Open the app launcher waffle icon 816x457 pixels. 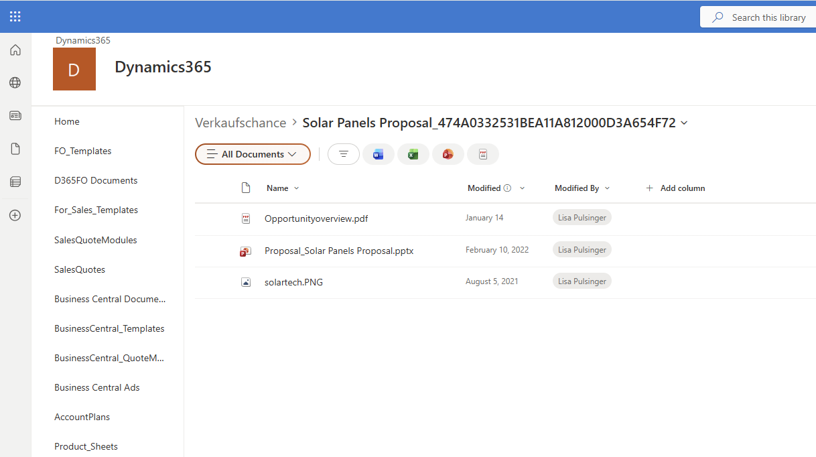click(x=15, y=17)
